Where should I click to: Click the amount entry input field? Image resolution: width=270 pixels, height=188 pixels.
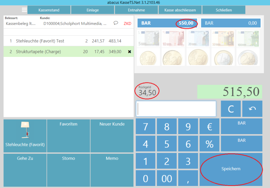(176, 109)
